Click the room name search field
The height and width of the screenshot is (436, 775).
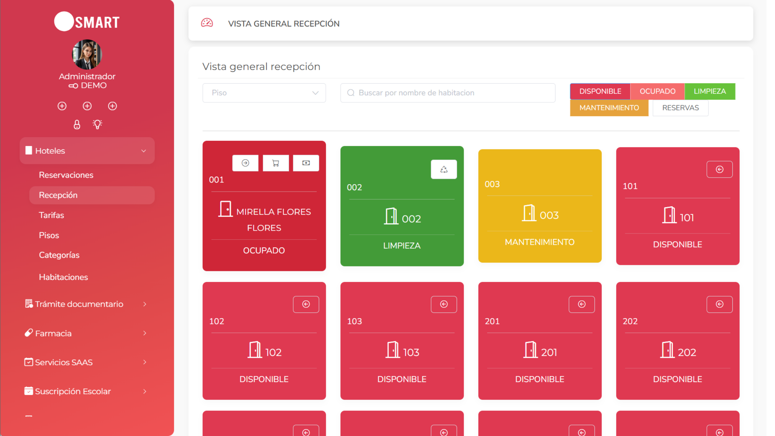[x=448, y=93]
